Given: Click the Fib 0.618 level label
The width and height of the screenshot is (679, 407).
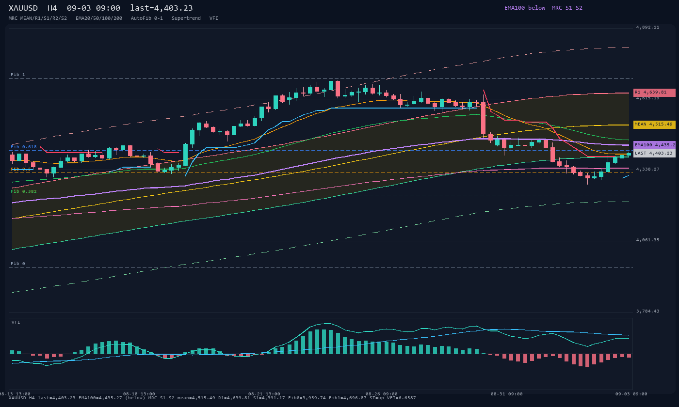Looking at the screenshot, I should [24, 146].
